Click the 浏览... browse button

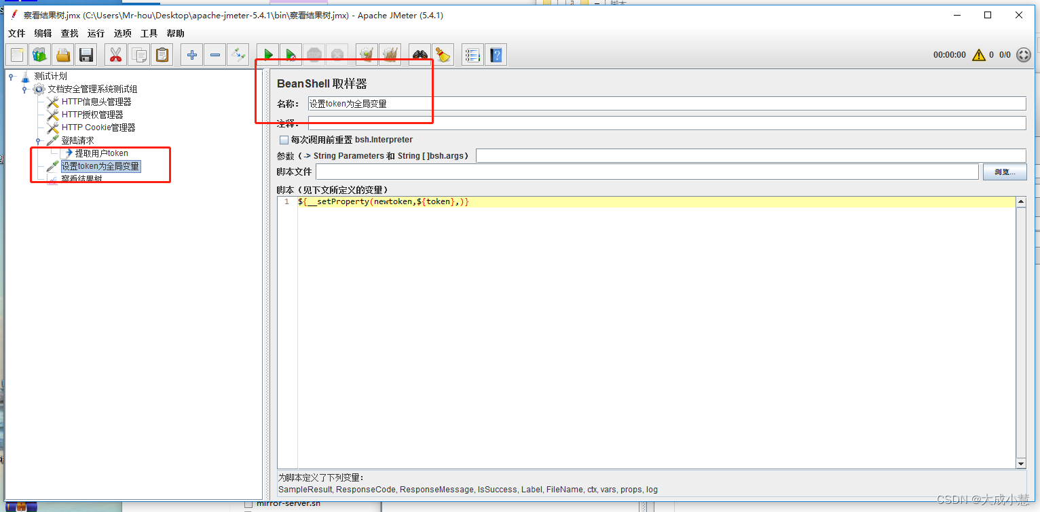1005,172
